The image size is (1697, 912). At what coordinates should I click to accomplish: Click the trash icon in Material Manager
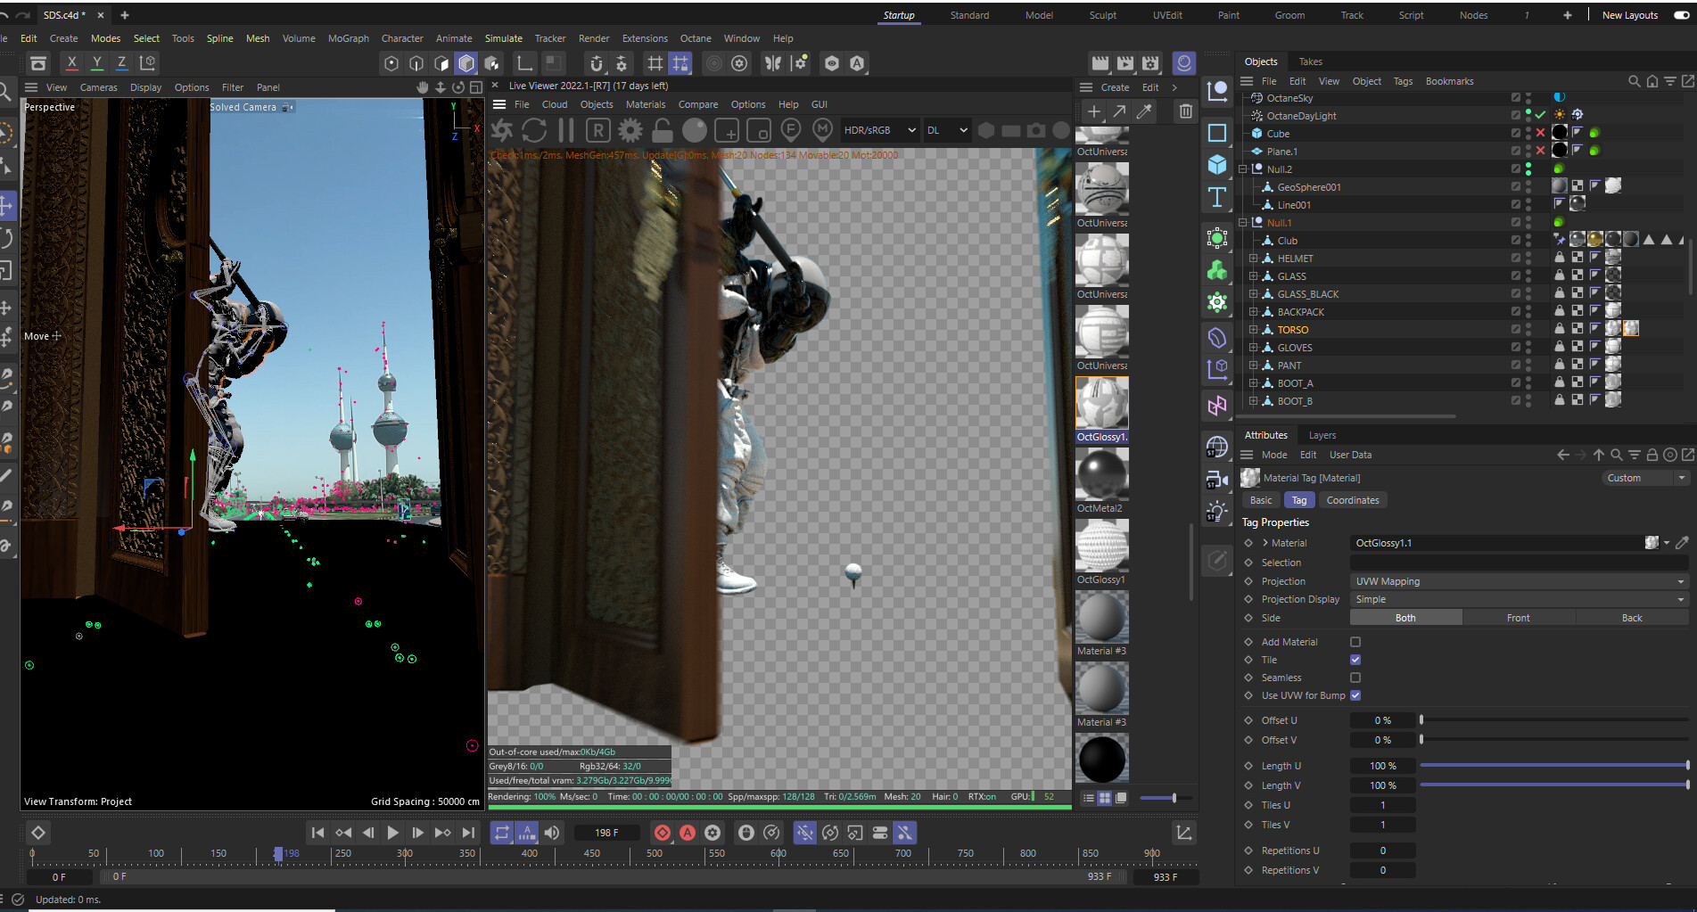coord(1185,111)
